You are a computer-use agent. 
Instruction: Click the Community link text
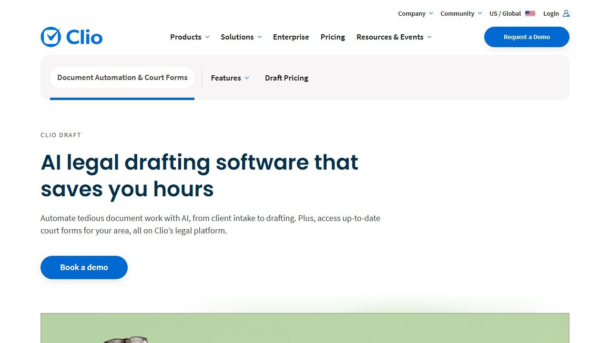click(457, 13)
